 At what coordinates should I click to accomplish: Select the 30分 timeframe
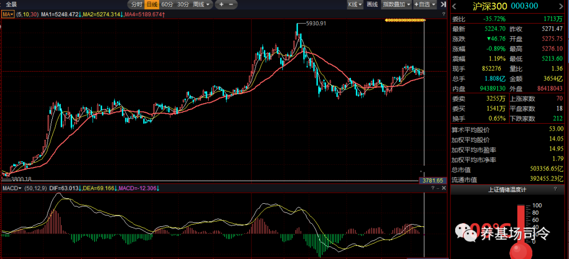tap(183, 4)
